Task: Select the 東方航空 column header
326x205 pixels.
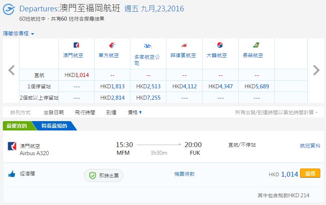Action: point(109,56)
